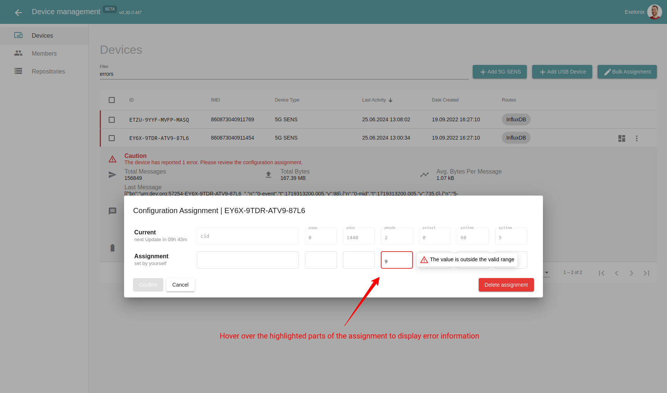Check the ETZU-9YYF-MVFP-MASQ device checkbox
The image size is (667, 393).
pos(112,120)
